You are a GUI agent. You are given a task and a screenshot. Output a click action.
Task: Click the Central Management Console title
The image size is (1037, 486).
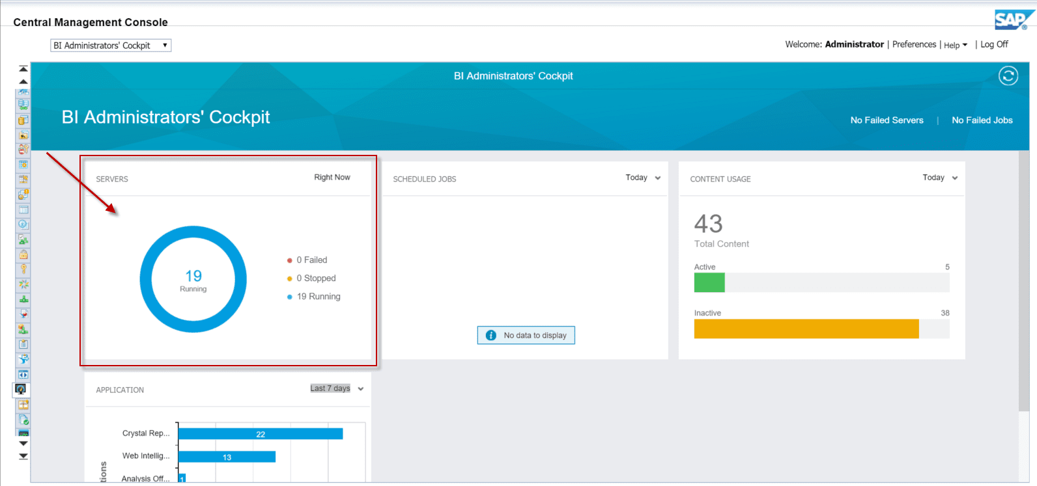[91, 22]
